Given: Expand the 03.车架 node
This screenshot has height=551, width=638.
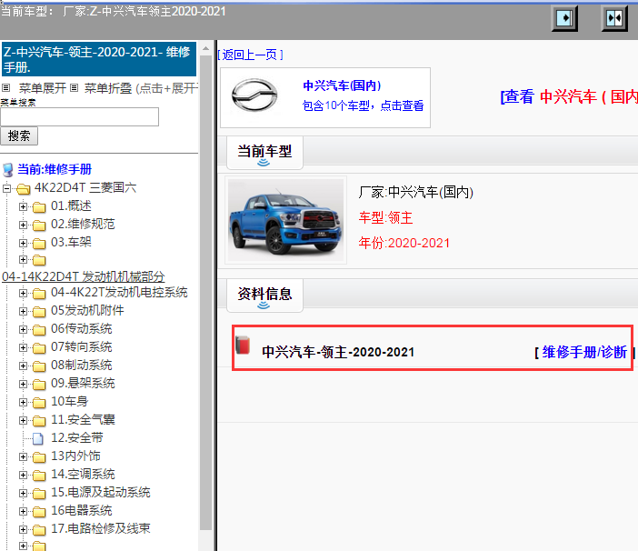Looking at the screenshot, I should coord(23,243).
